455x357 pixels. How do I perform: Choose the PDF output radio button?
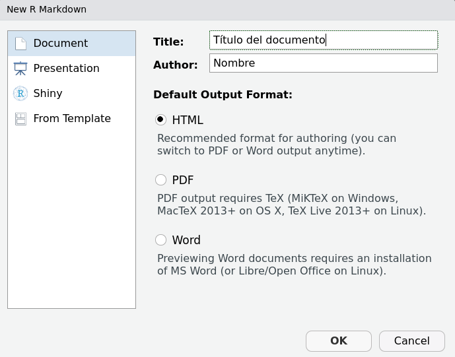point(160,180)
